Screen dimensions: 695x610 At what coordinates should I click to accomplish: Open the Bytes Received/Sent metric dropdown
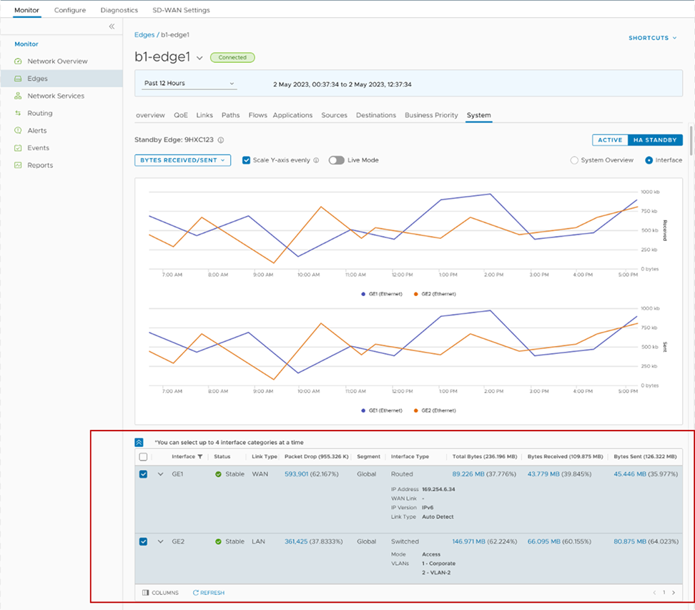pyautogui.click(x=182, y=160)
